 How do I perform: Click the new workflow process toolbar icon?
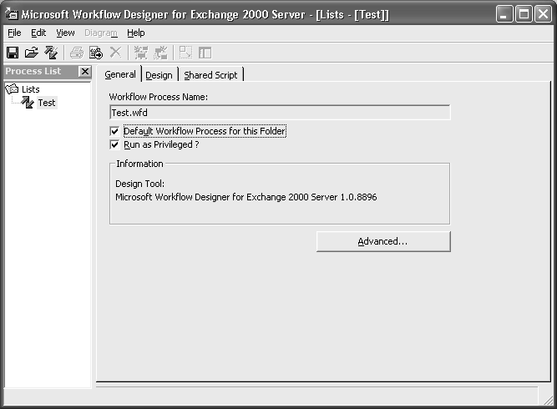51,53
